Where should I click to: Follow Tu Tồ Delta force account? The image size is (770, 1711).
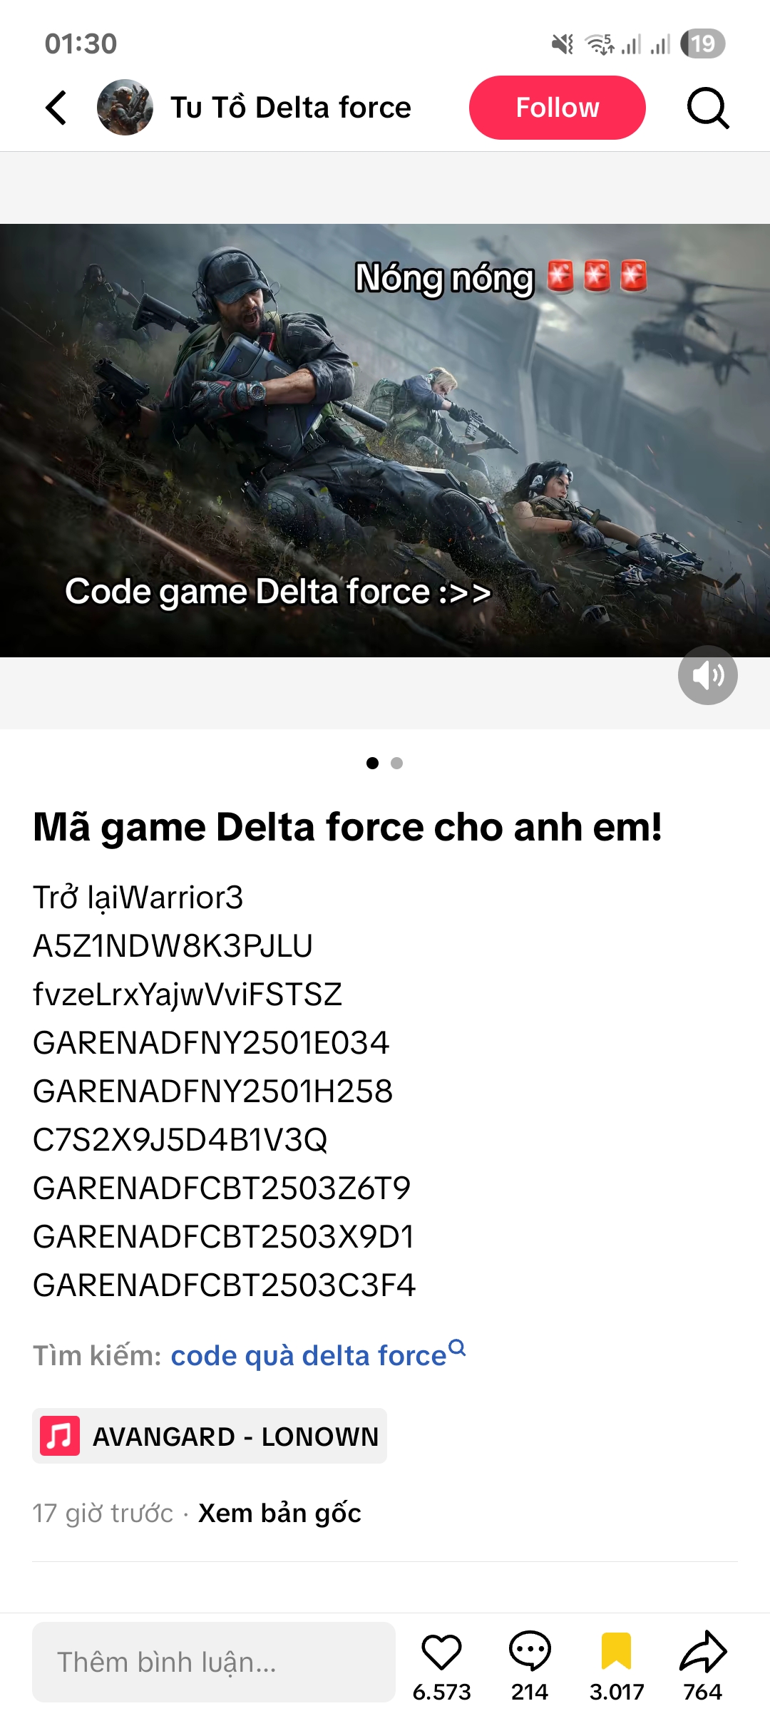click(557, 108)
